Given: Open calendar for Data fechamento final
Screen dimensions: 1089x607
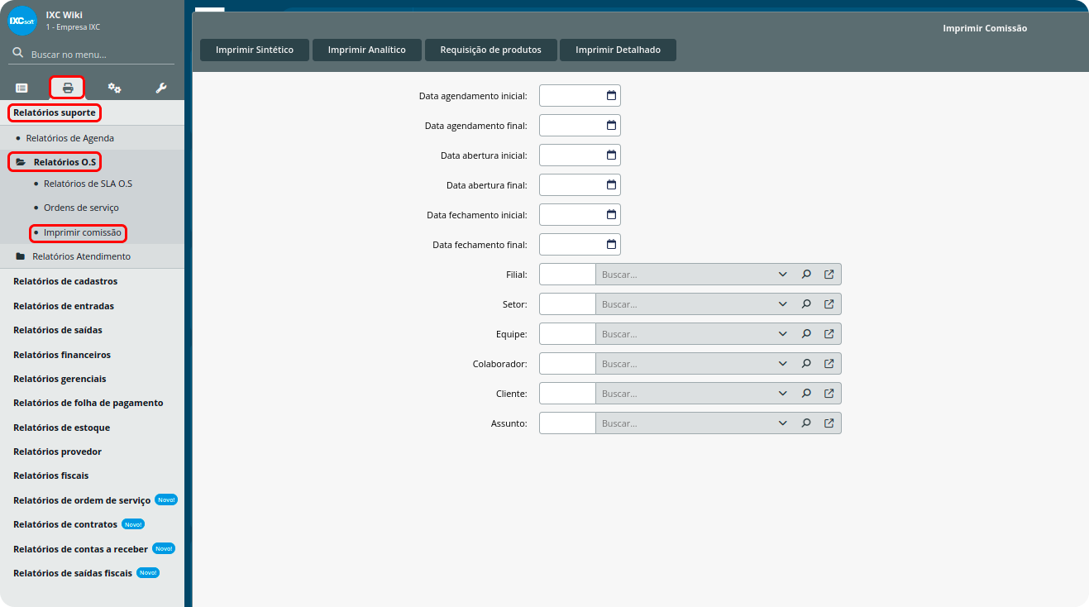Looking at the screenshot, I should pos(611,244).
